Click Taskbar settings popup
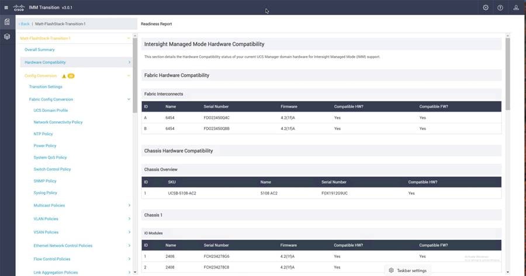 [407, 270]
